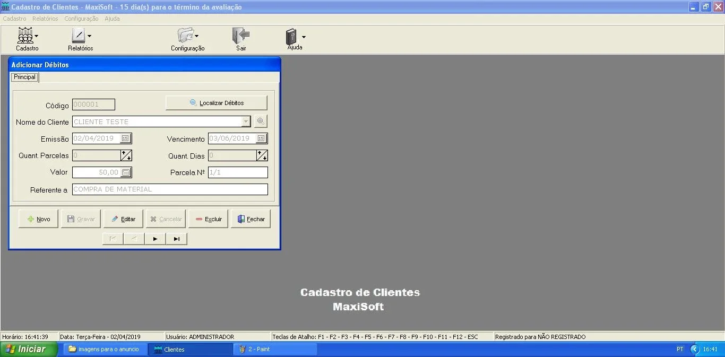This screenshot has height=357, width=725.
Task: Click the Novo button
Action: point(38,219)
